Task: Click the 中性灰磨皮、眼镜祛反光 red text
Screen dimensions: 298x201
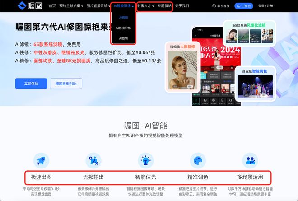Action: point(59,52)
